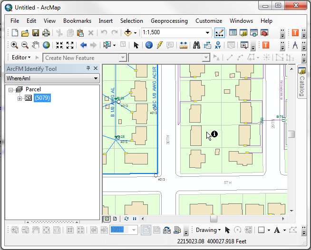The width and height of the screenshot is (311, 250).
Task: Open the Editor dropdown button
Action: [21, 58]
